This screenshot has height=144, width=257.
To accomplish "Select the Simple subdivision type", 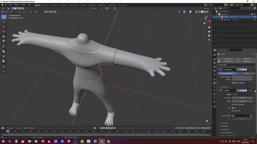I will [x=246, y=74].
